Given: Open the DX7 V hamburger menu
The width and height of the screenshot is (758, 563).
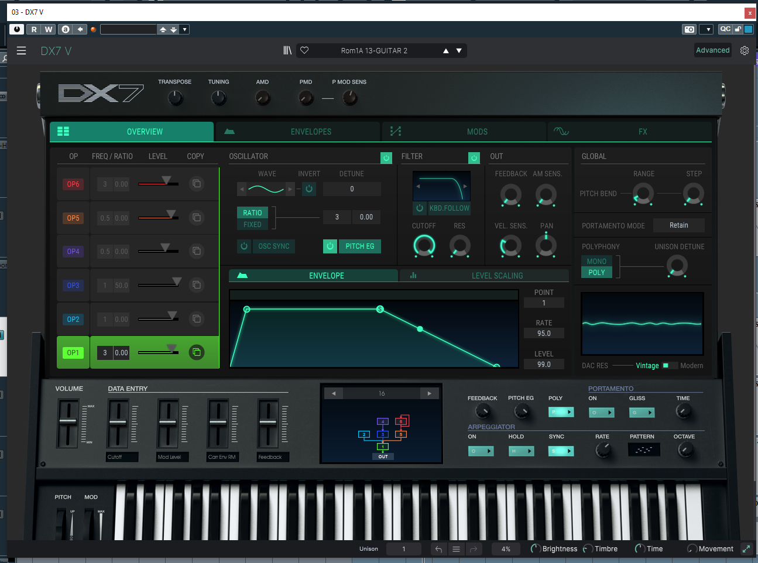Looking at the screenshot, I should point(21,51).
